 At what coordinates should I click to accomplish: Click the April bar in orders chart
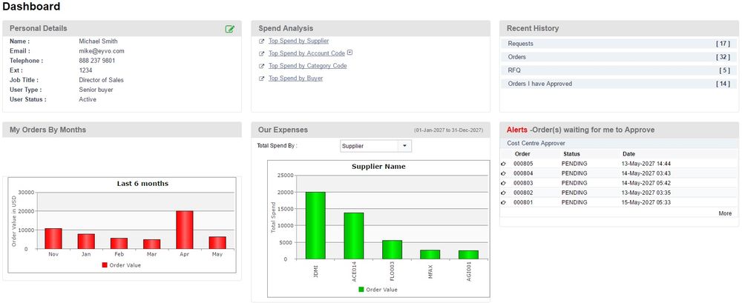pyautogui.click(x=184, y=230)
